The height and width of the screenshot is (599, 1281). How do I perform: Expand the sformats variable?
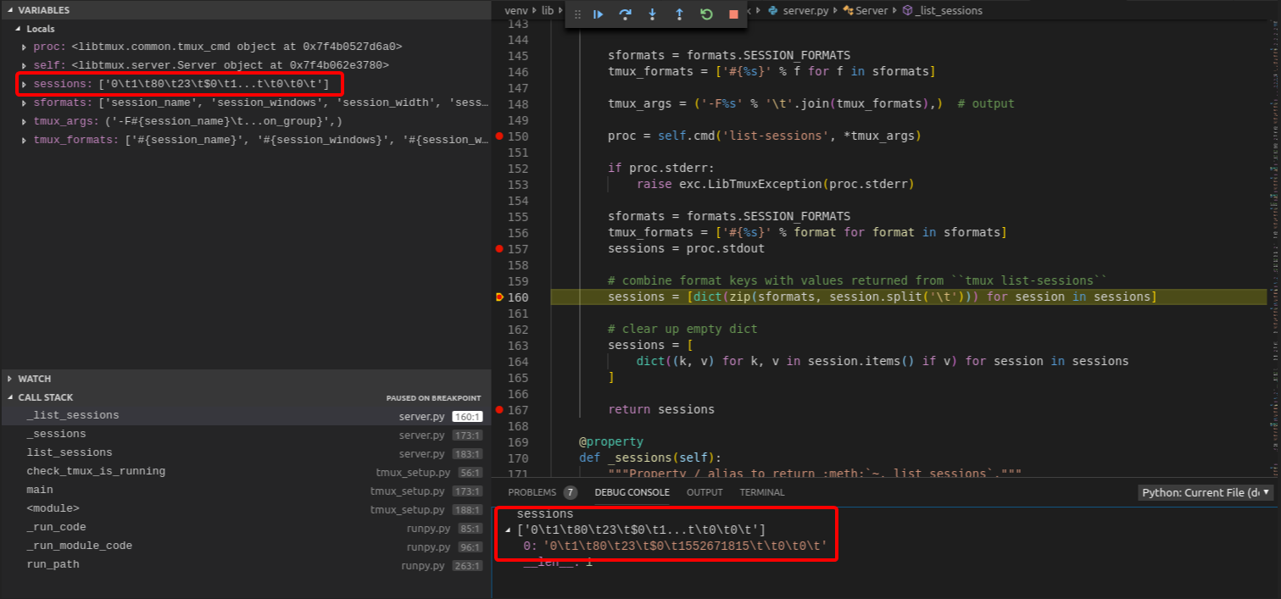pos(24,103)
